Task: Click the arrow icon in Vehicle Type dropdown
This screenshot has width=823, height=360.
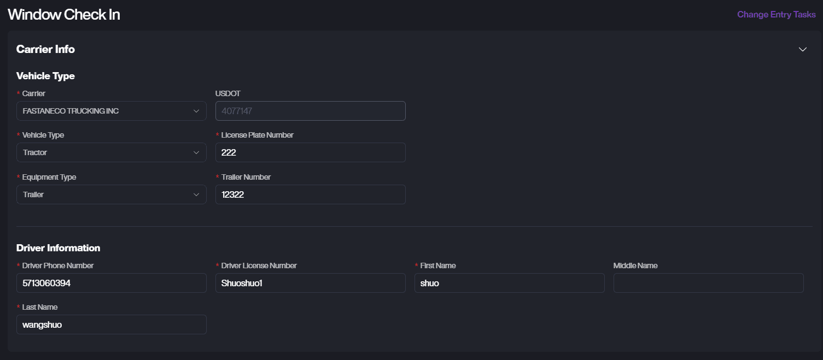Action: click(196, 152)
